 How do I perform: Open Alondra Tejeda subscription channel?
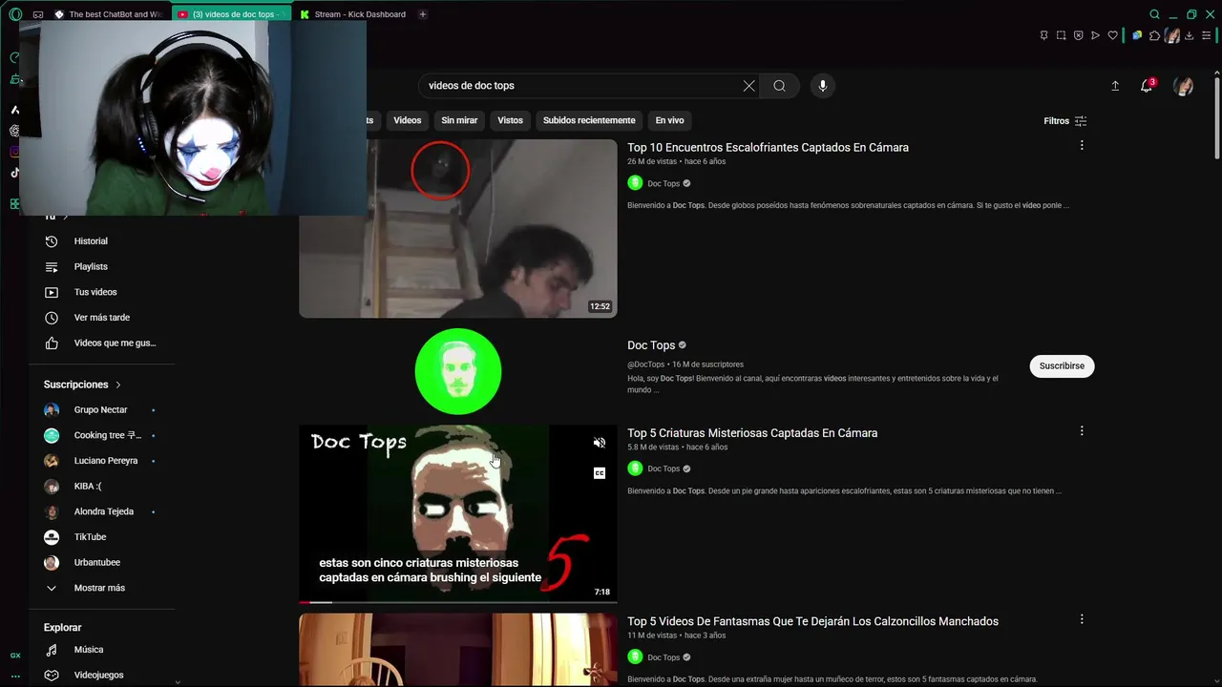click(x=102, y=511)
